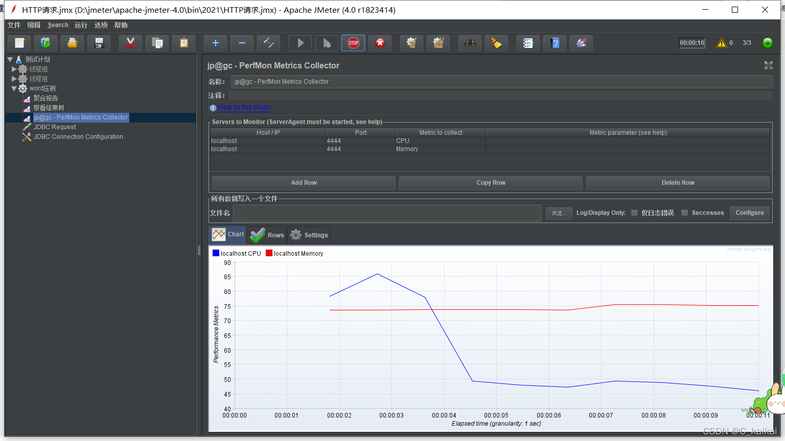Click the Memory metric cell
This screenshot has width=785, height=441.
[x=440, y=149]
